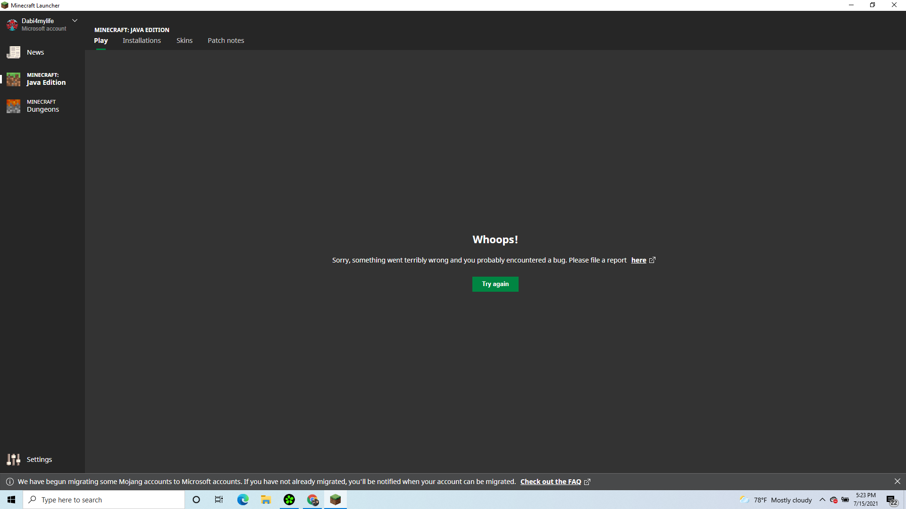The height and width of the screenshot is (509, 906).
Task: Click the Dabi4mylife account avatar
Action: tap(12, 25)
